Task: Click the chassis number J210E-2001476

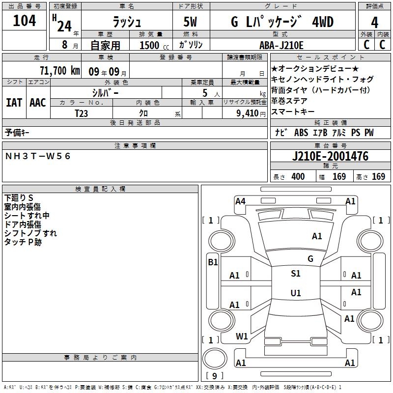Action: (x=330, y=157)
